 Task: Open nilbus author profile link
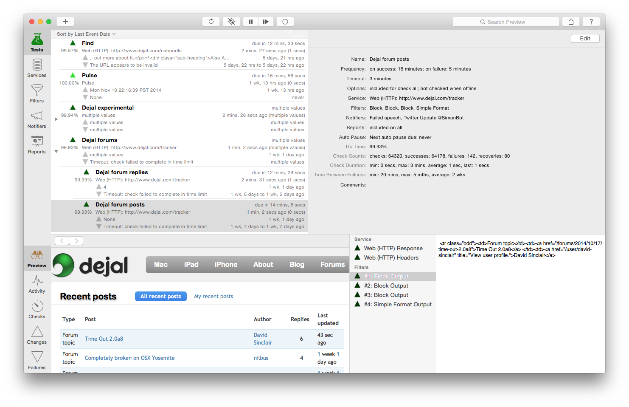261,358
